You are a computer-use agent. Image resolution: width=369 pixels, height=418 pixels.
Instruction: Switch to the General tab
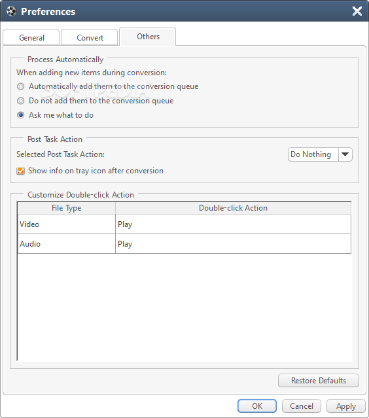31,37
